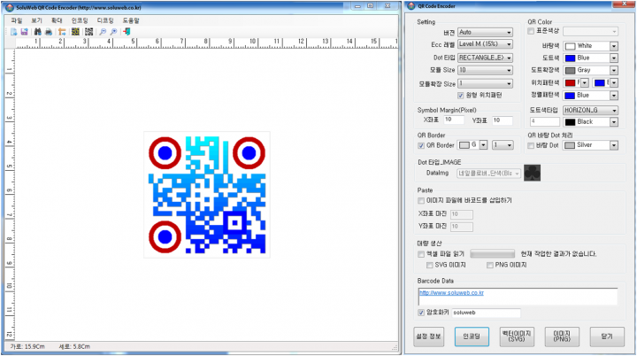Image resolution: width=637 pixels, height=356 pixels.
Task: Open the 인코딩 menu
Action: click(x=80, y=20)
